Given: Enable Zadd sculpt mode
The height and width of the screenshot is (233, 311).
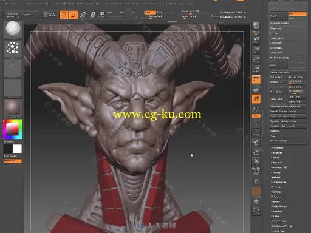Looking at the screenshot, I should tap(150, 12).
